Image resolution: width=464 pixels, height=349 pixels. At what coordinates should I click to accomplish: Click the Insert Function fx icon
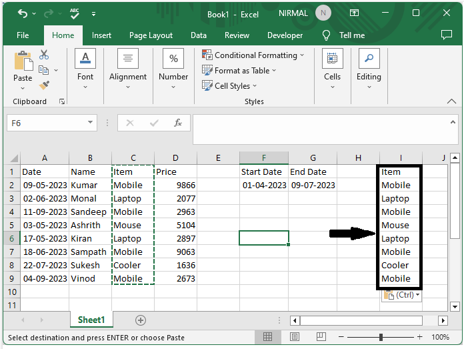click(x=178, y=123)
